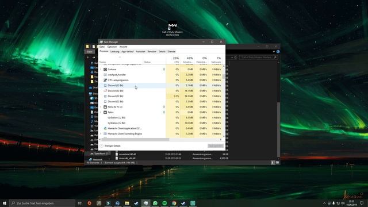The image size is (368, 207).
Task: Click the Cortana process icon
Action: click(x=105, y=70)
